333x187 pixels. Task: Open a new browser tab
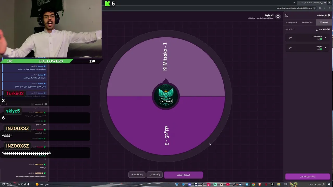[294, 3]
